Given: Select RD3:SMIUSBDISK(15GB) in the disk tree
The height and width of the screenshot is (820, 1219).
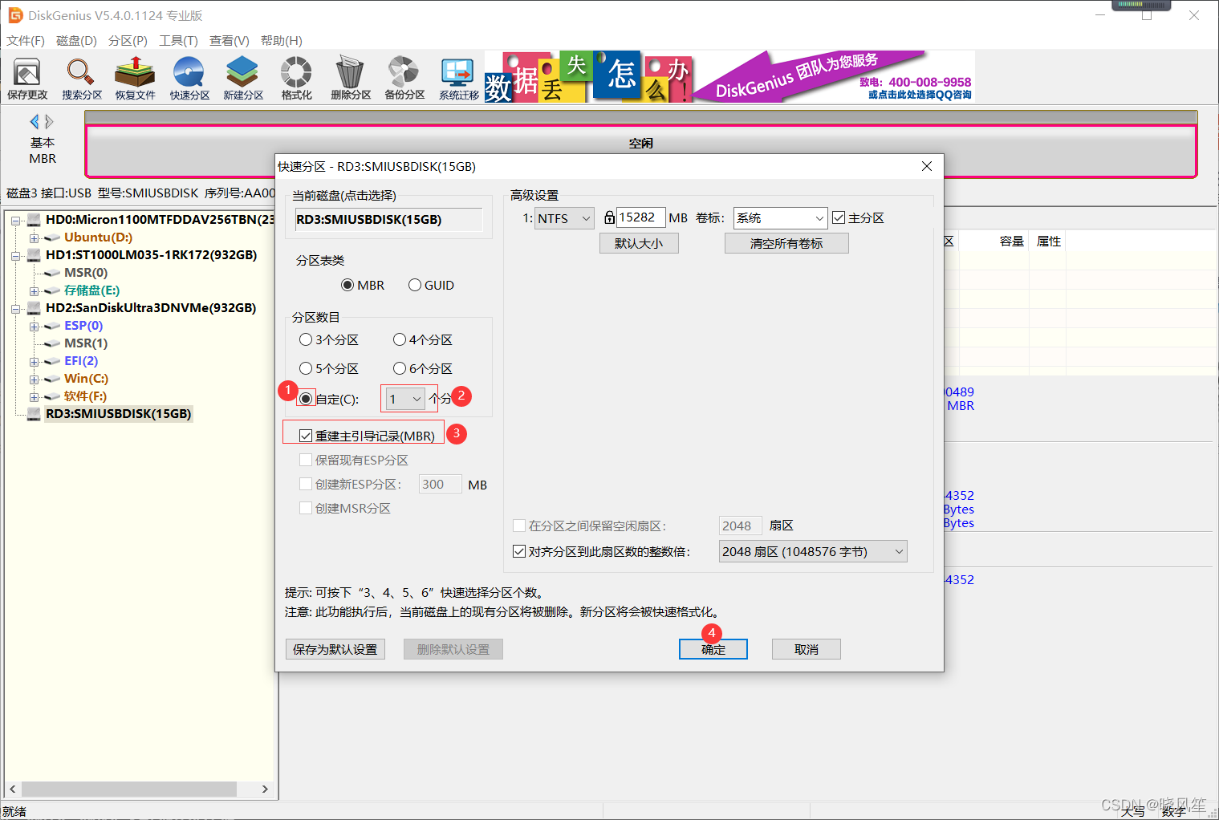Looking at the screenshot, I should pyautogui.click(x=118, y=414).
